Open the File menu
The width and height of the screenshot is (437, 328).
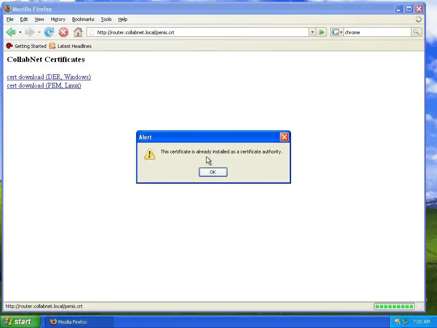[10, 19]
